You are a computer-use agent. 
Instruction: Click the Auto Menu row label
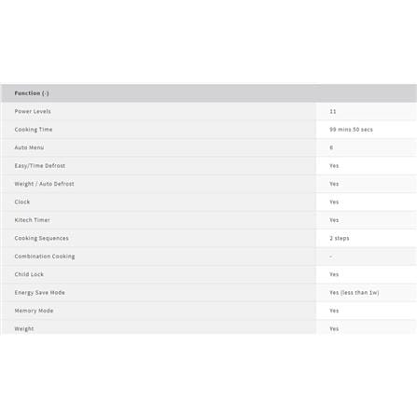pos(29,147)
